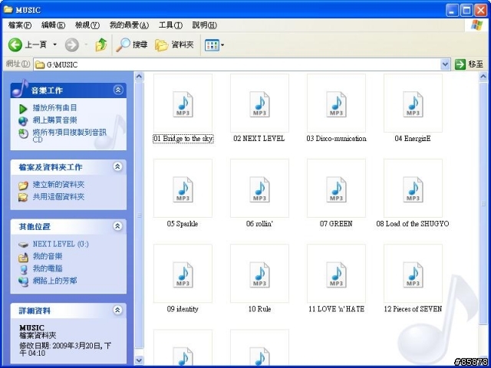
Task: Collapse the 音樂工作 panel
Action: 117,90
